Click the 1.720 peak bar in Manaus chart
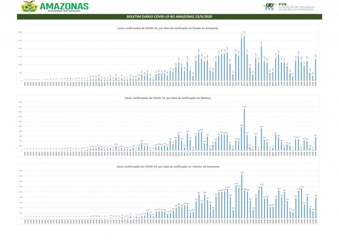Screen dimensions: 339x240 tap(244, 129)
